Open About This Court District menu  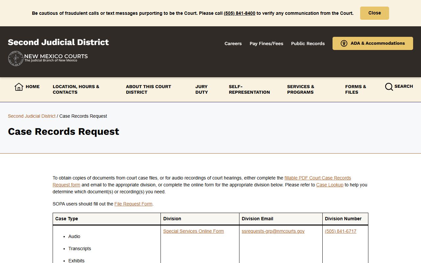tap(149, 89)
